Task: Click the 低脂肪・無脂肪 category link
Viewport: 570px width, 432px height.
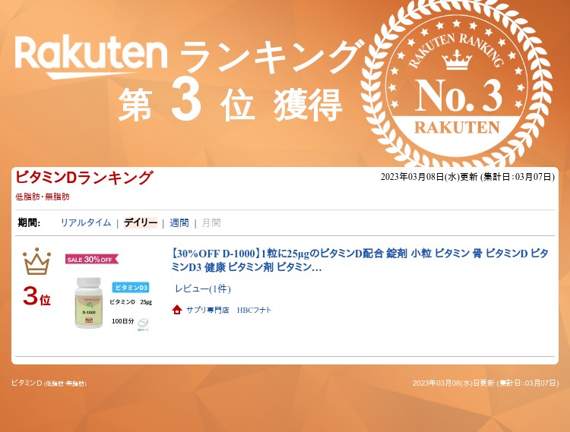Action: tap(43, 197)
